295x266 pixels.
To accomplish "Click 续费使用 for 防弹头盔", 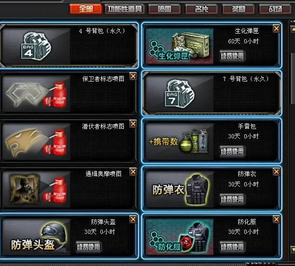I will click(88, 246).
